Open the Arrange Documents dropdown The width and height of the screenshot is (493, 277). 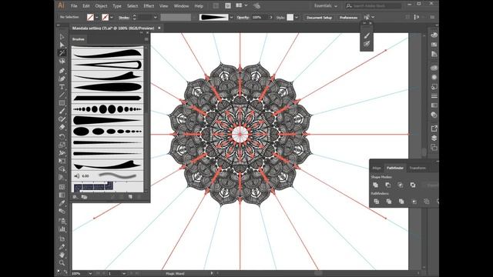[241, 5]
